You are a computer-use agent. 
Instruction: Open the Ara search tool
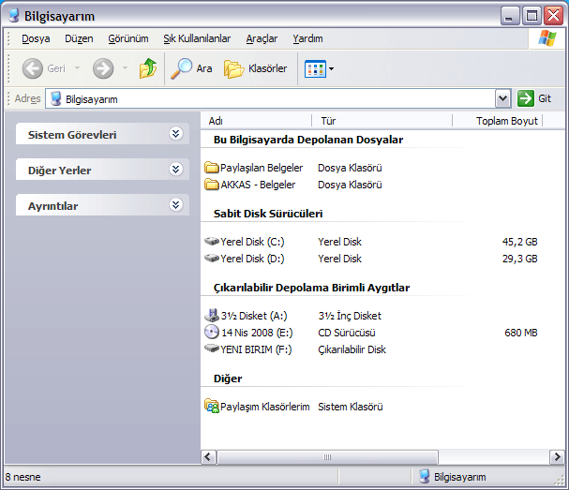tap(192, 68)
